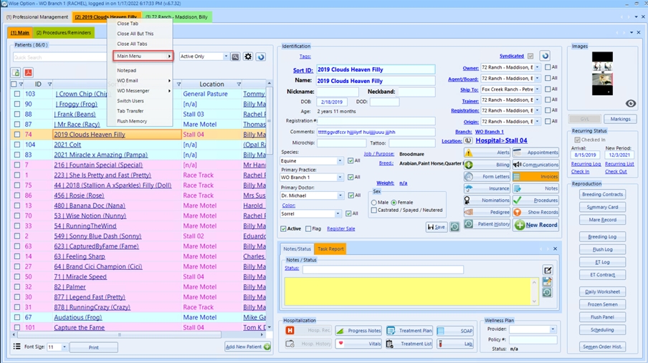Open the Owner dropdown list
648x363 pixels.
[538, 68]
